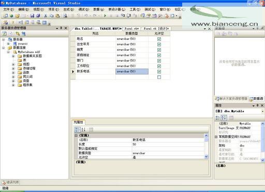The height and width of the screenshot is (192, 265).
Task: Toggle allow-null checkbox for 出生年月 row
Action: pos(159,45)
